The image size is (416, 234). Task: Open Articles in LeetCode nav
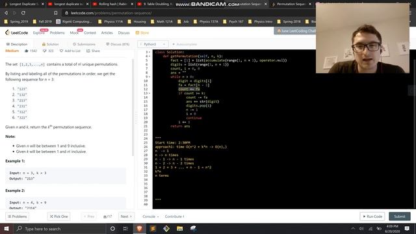click(x=107, y=32)
